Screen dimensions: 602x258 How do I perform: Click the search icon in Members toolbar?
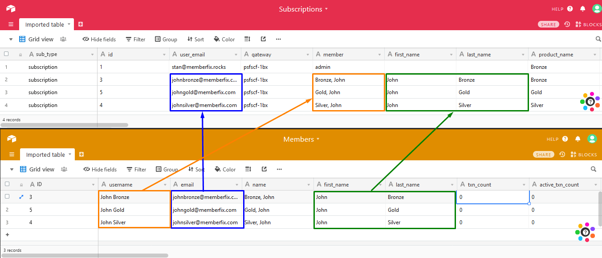click(x=593, y=169)
